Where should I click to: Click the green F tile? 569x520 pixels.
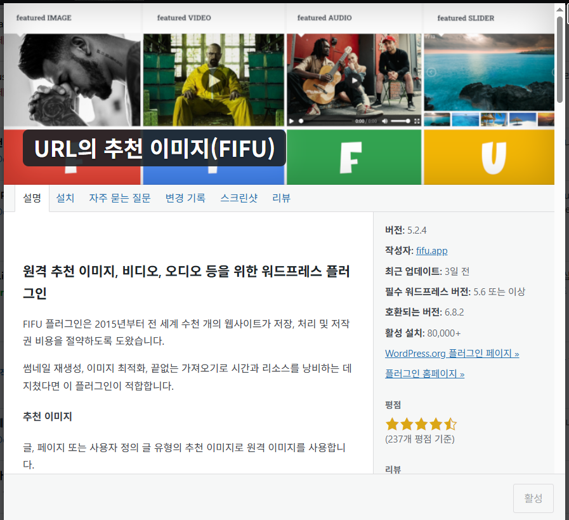point(354,157)
